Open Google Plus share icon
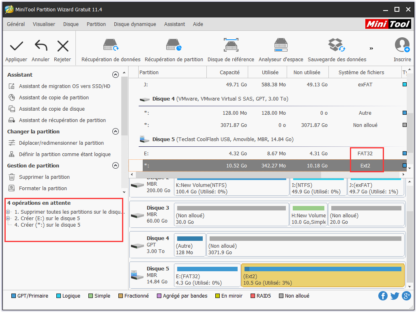Image resolution: width=416 pixels, height=313 pixels. pos(406,296)
